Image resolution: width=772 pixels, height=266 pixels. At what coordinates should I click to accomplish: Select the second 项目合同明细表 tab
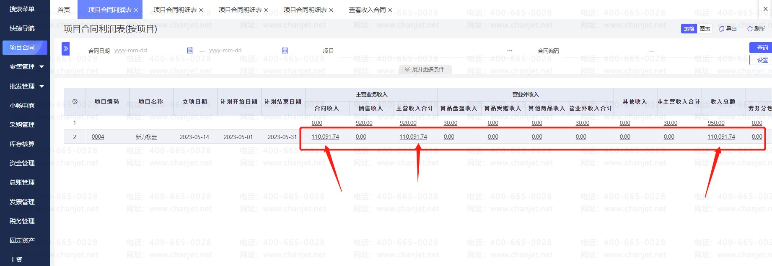240,10
